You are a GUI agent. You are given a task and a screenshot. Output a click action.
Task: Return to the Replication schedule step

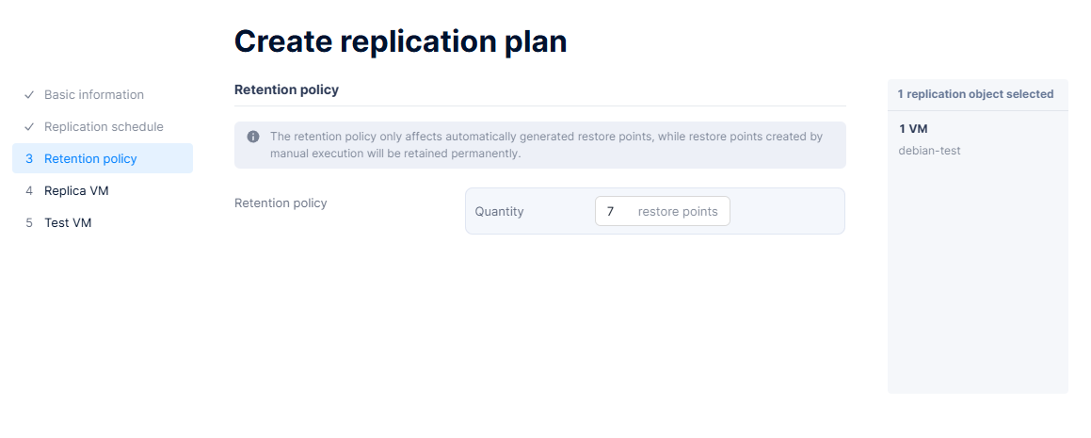click(104, 127)
